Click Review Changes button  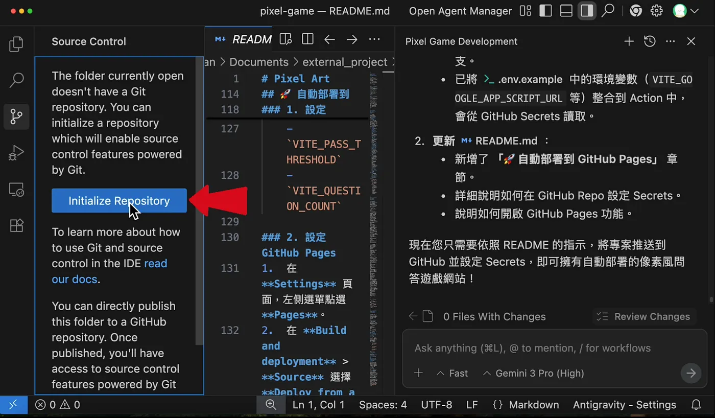coord(645,317)
